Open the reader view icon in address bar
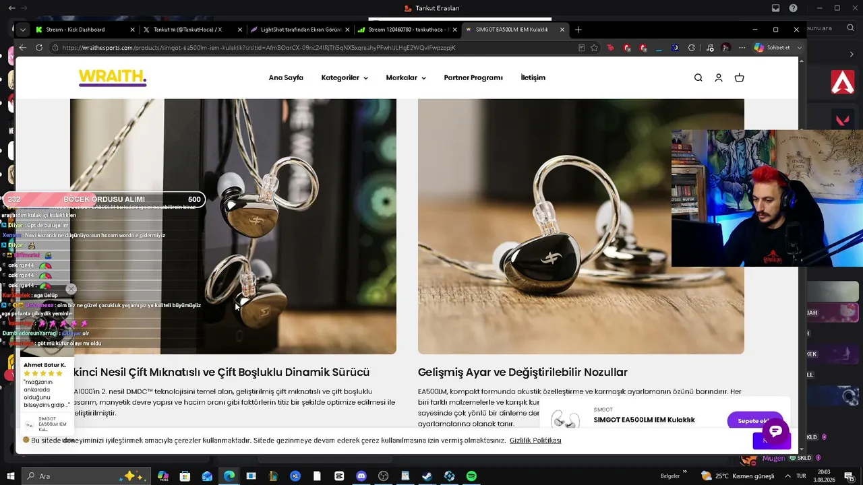Image resolution: width=863 pixels, height=485 pixels. [x=581, y=48]
